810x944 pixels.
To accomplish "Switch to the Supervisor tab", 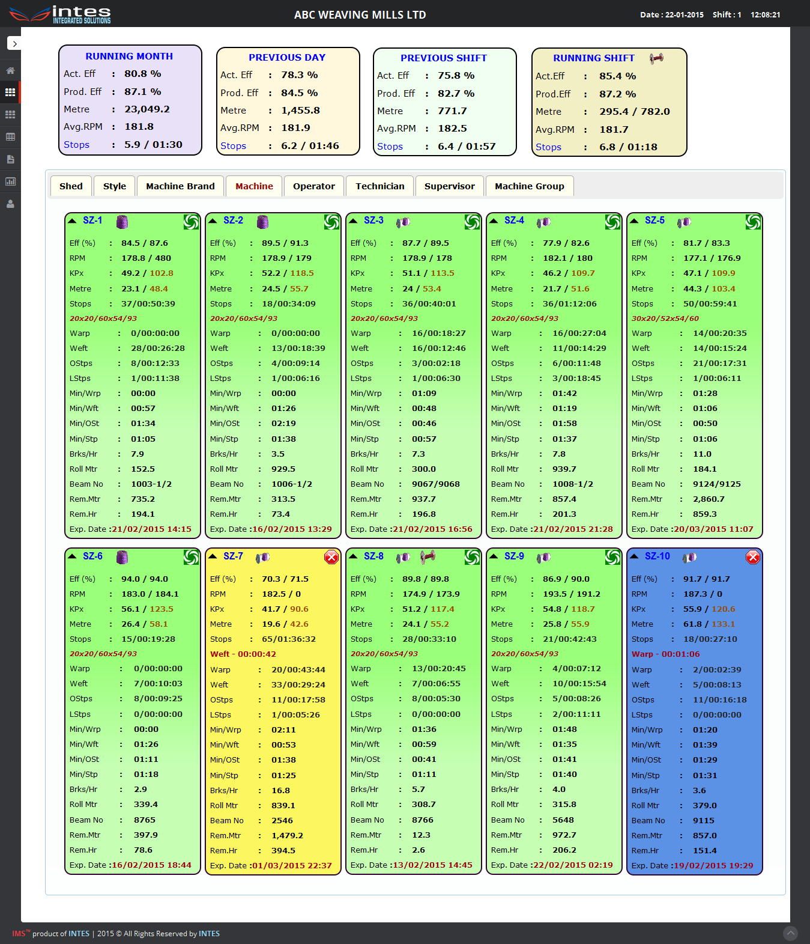I will [450, 186].
